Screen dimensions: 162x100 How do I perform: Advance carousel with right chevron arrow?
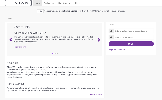[x=99, y=40]
